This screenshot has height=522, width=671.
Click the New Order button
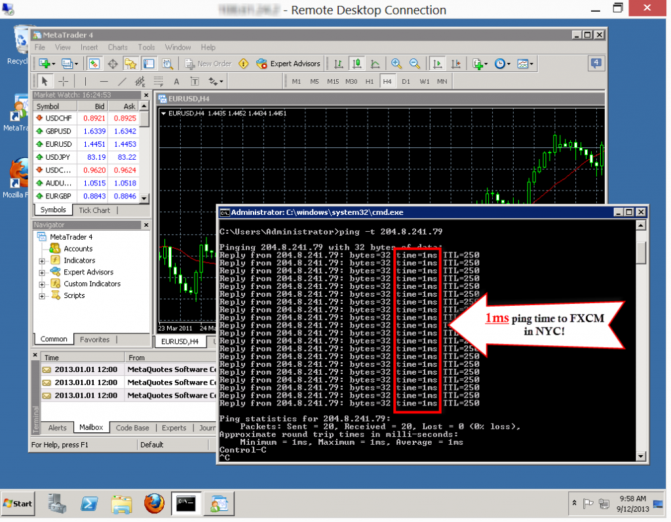[x=208, y=64]
